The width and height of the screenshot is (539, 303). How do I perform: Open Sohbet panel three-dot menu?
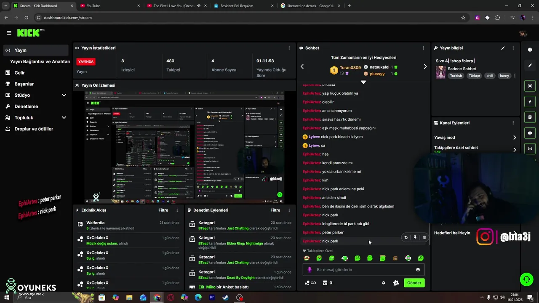[424, 48]
